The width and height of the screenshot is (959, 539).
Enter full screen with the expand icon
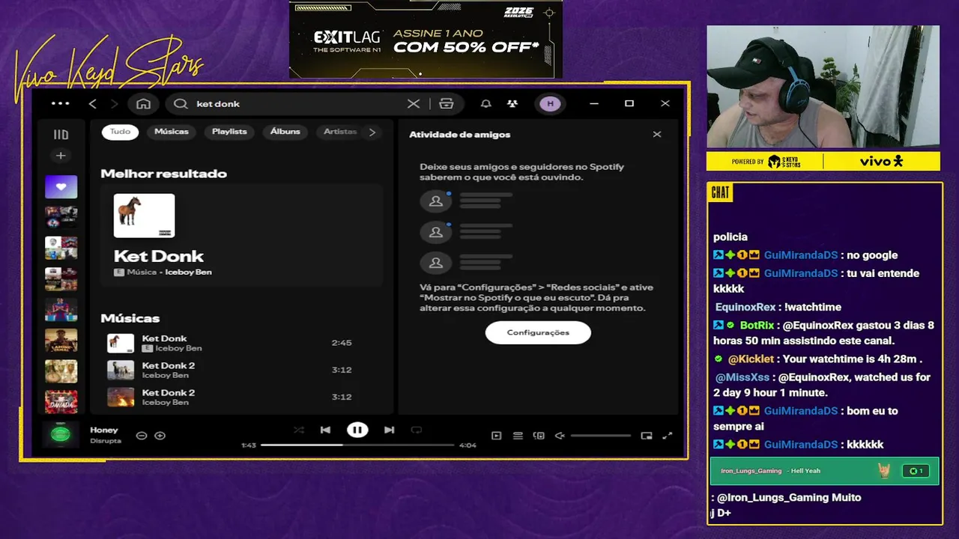click(668, 436)
